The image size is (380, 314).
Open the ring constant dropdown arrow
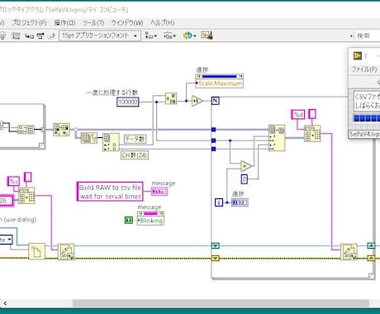(x=10, y=240)
